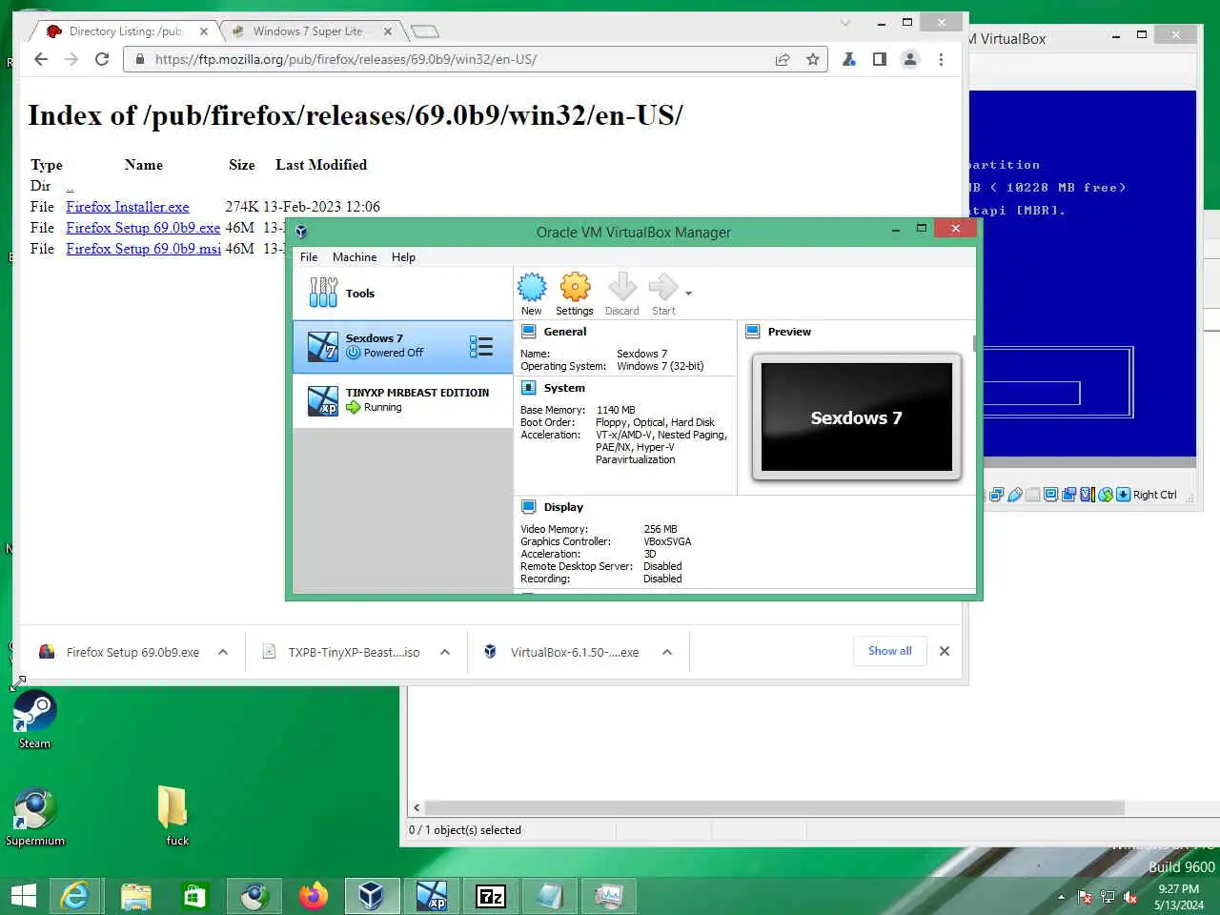Open the Firefox Setup 69.0b9.exe link
The width and height of the screenshot is (1220, 915).
pyautogui.click(x=143, y=228)
